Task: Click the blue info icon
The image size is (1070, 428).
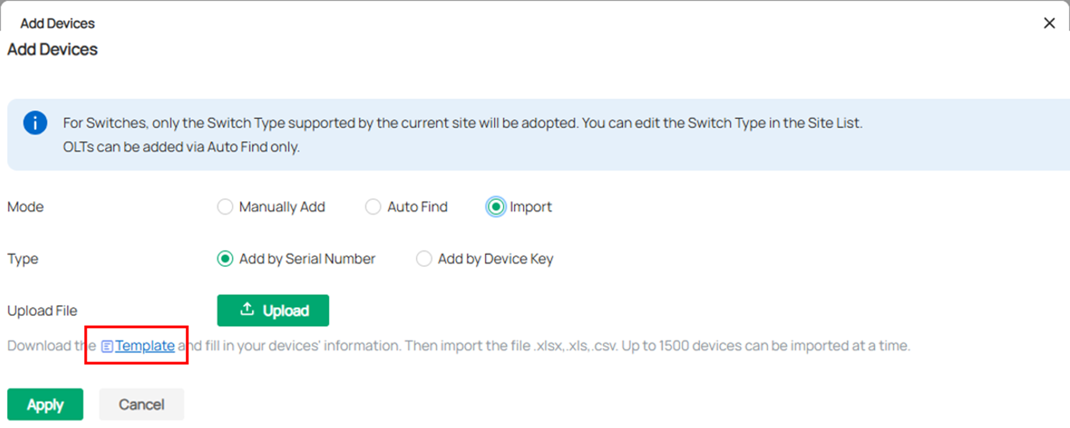Action: pyautogui.click(x=35, y=123)
